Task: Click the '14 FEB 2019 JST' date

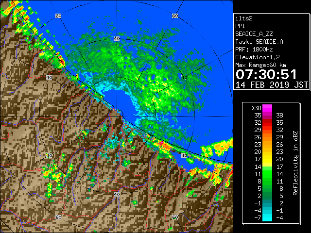Action: click(272, 85)
